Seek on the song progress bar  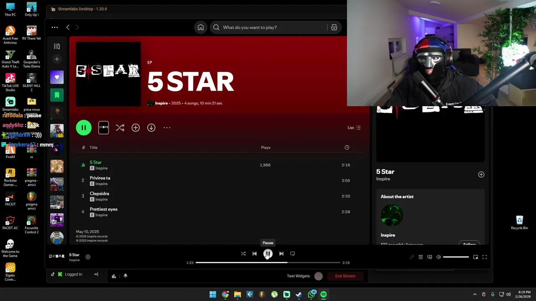268,263
